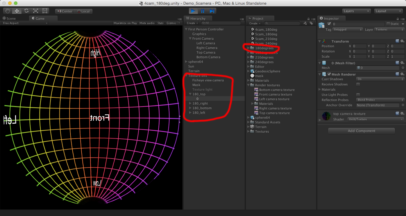Open the Layers dropdown

coord(356,11)
